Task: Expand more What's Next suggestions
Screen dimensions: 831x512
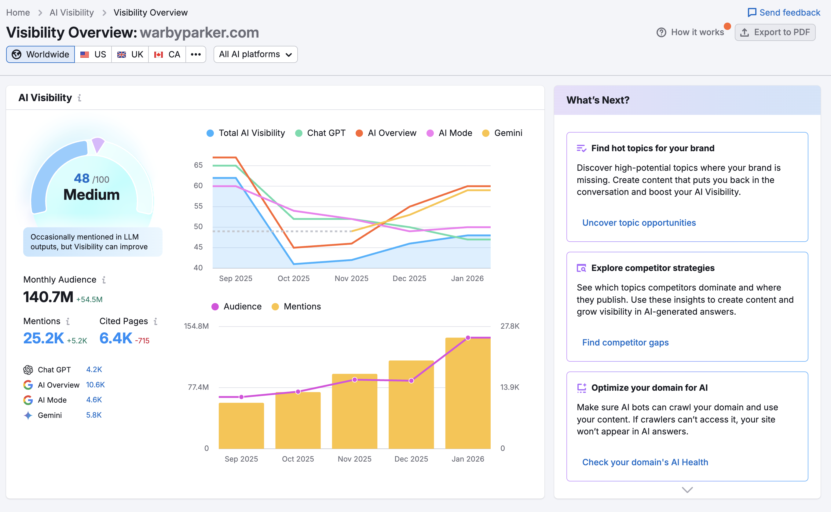Action: click(x=687, y=490)
